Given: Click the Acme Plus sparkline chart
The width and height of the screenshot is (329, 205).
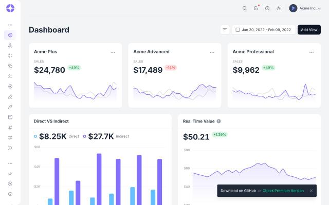Looking at the screenshot, I should click(x=76, y=91).
